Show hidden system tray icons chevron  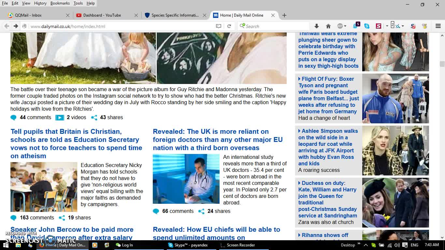(x=366, y=245)
